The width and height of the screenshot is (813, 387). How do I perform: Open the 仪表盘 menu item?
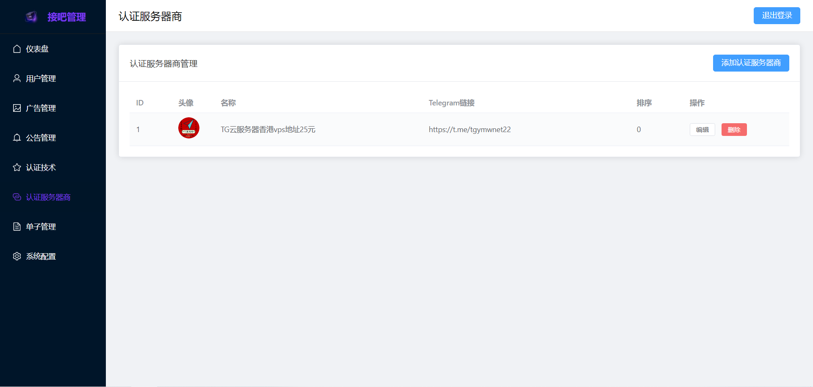pyautogui.click(x=37, y=49)
